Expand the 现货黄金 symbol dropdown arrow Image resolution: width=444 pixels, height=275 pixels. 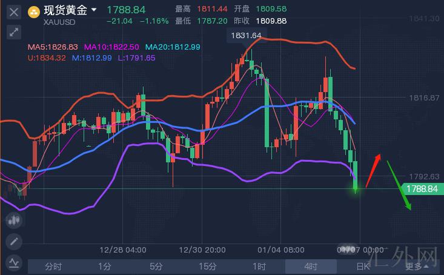[94, 10]
